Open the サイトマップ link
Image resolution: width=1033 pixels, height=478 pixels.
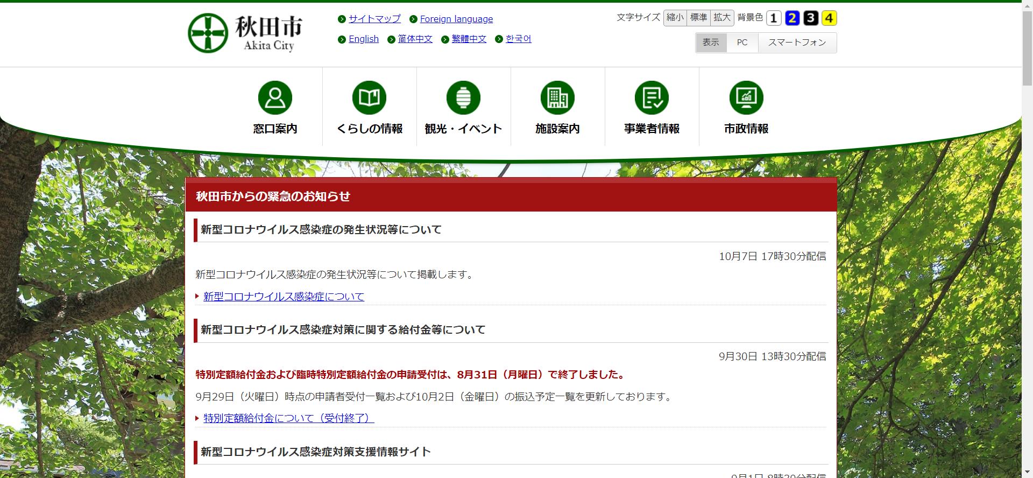374,19
